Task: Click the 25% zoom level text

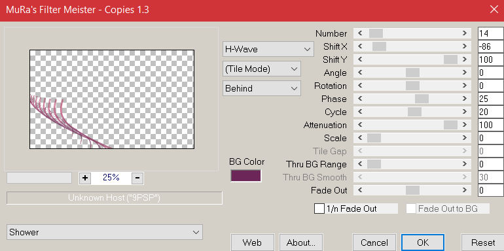Action: point(111,178)
